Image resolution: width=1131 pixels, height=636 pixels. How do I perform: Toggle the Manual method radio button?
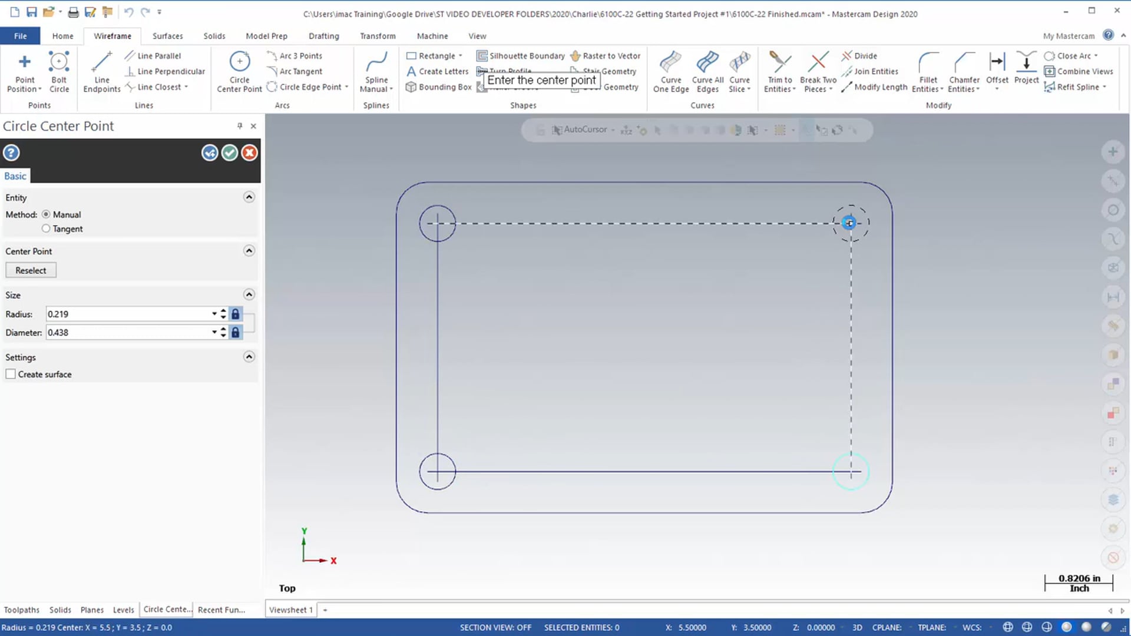tap(46, 214)
